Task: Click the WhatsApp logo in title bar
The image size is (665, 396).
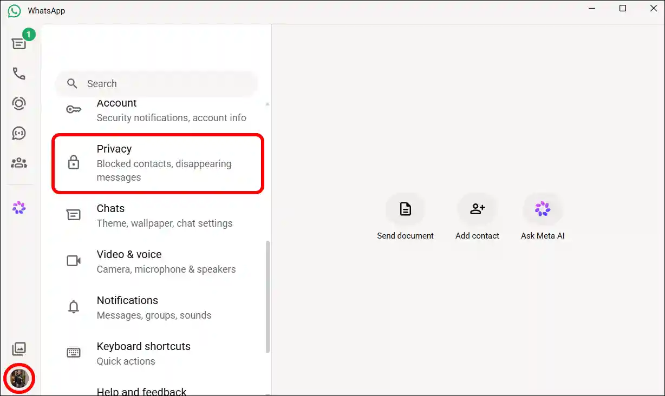Action: coord(14,10)
